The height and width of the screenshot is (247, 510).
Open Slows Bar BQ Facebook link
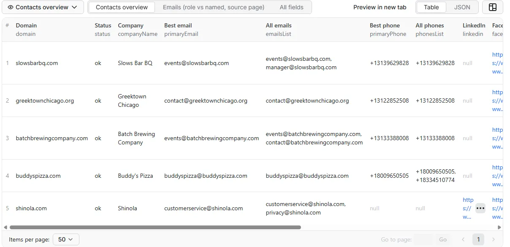(x=497, y=63)
